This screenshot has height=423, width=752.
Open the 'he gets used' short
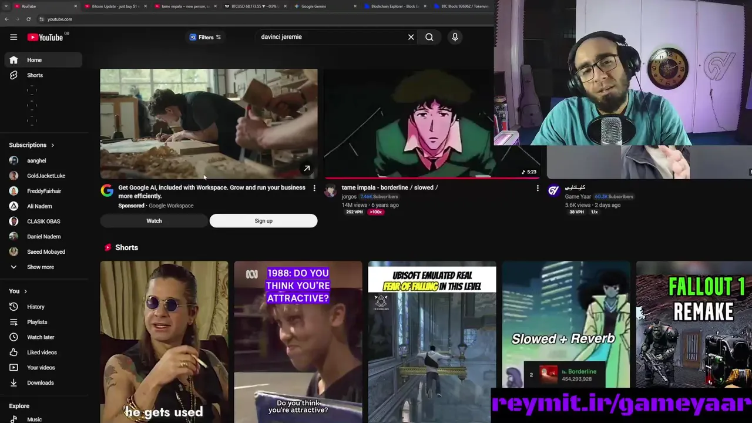click(164, 342)
